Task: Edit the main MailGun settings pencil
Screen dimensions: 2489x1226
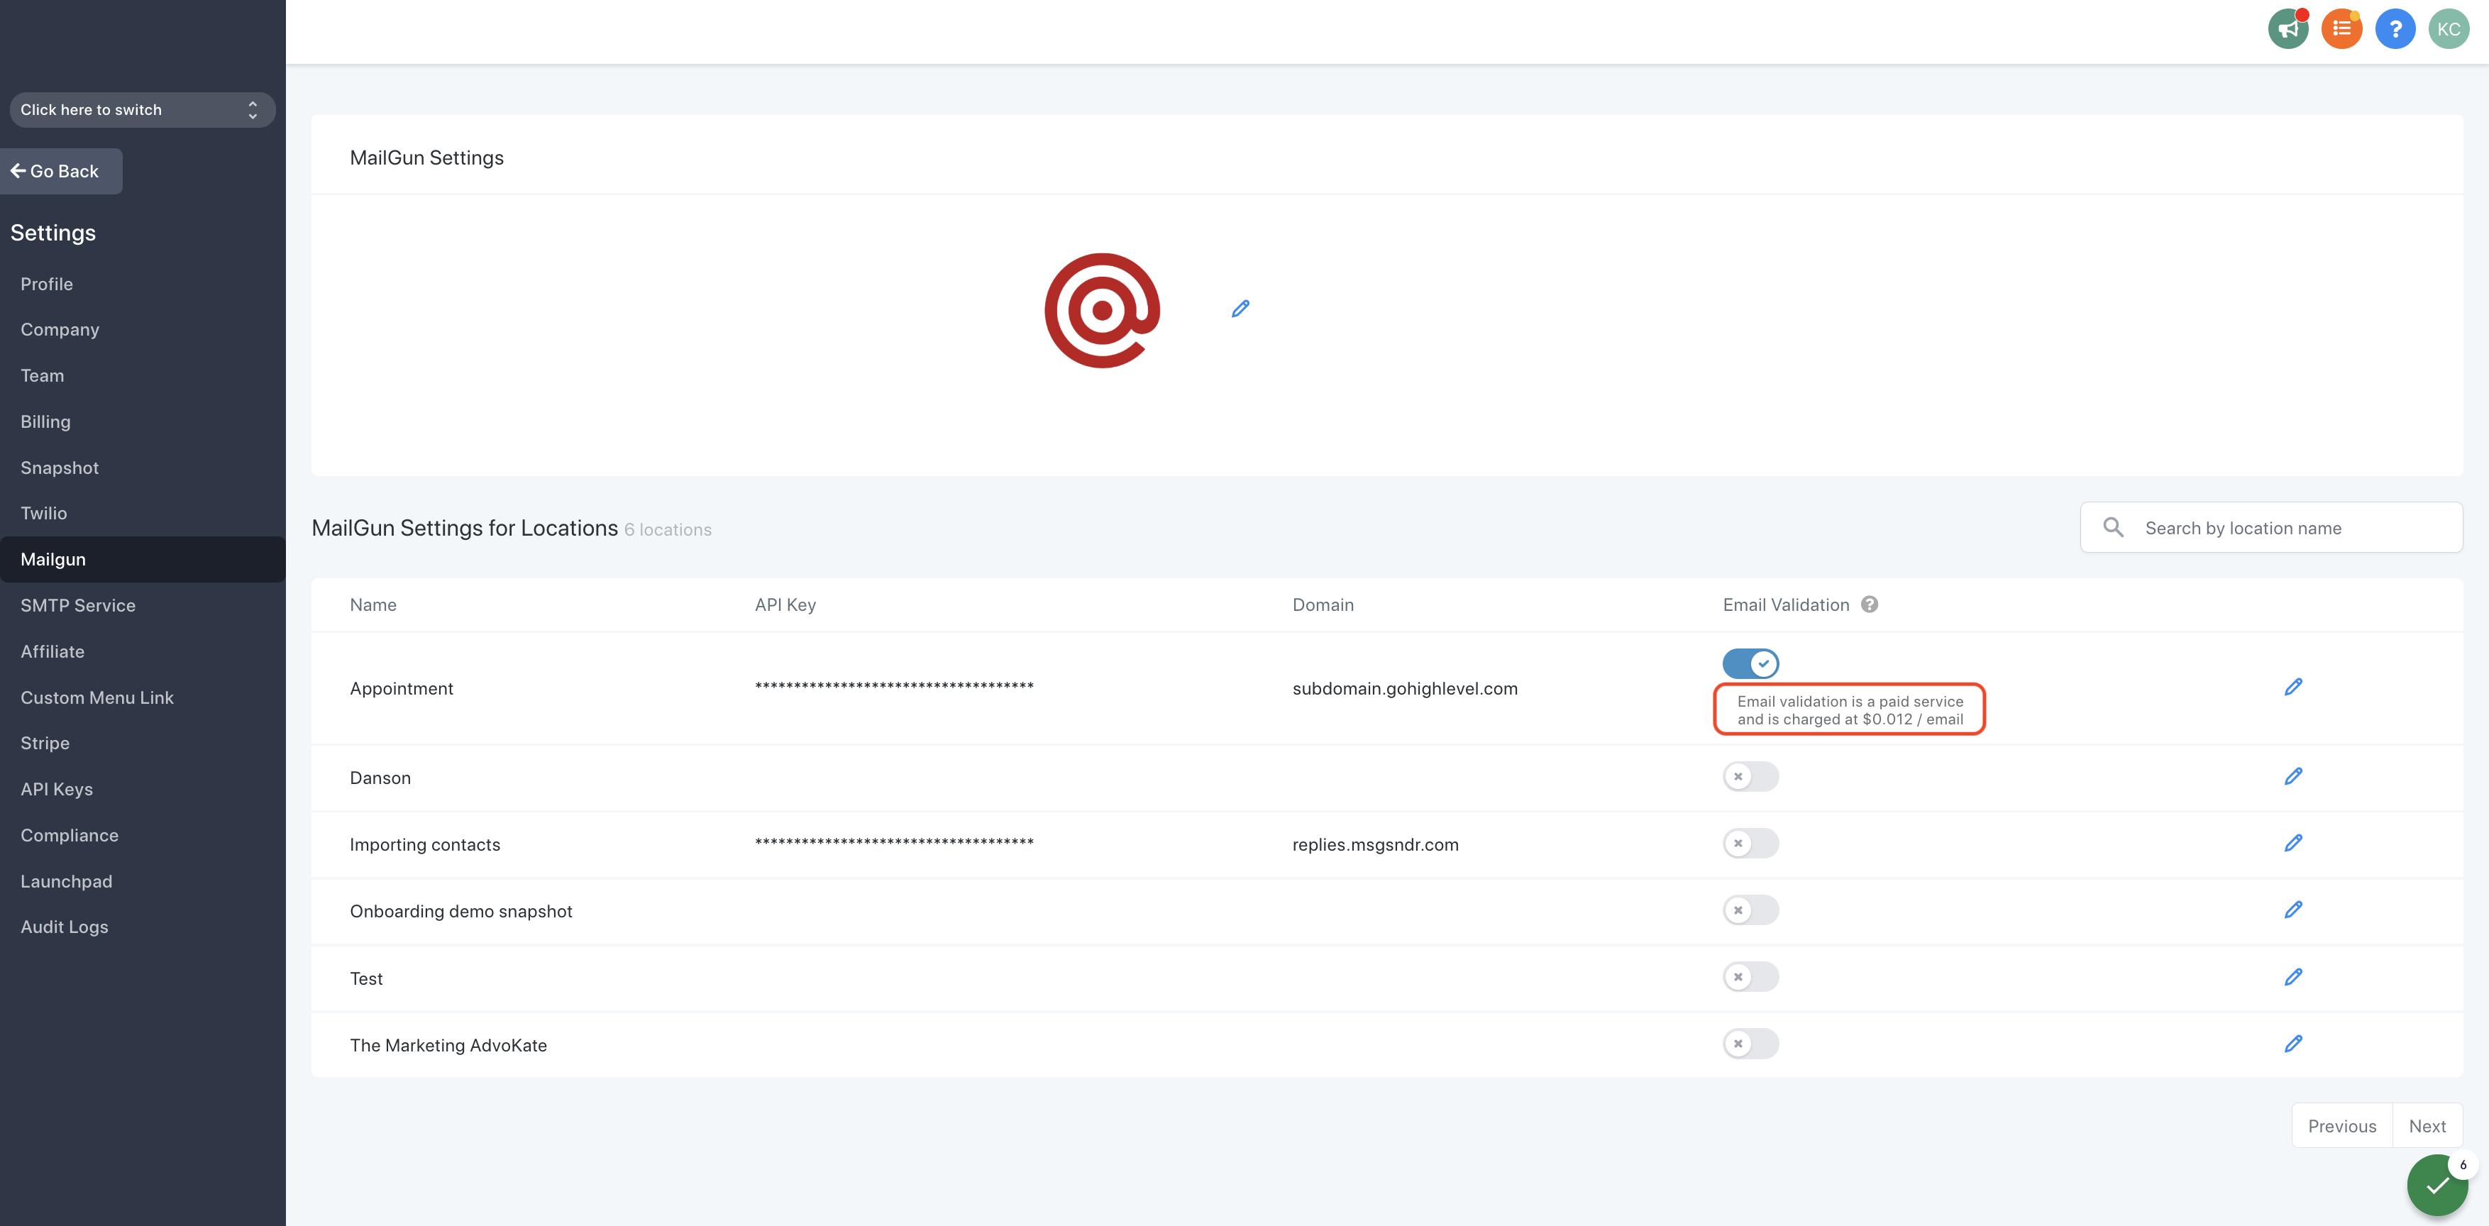Action: click(1241, 309)
